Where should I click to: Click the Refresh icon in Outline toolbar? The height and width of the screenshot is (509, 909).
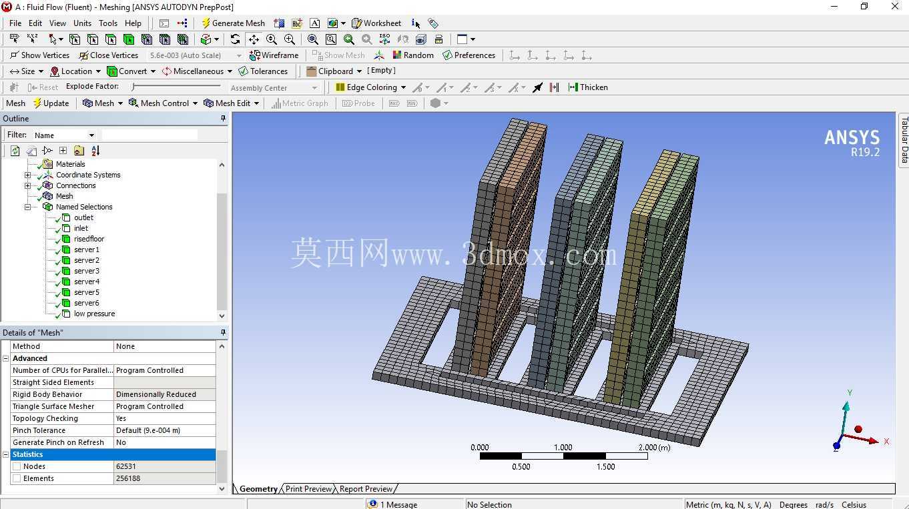[x=15, y=151]
